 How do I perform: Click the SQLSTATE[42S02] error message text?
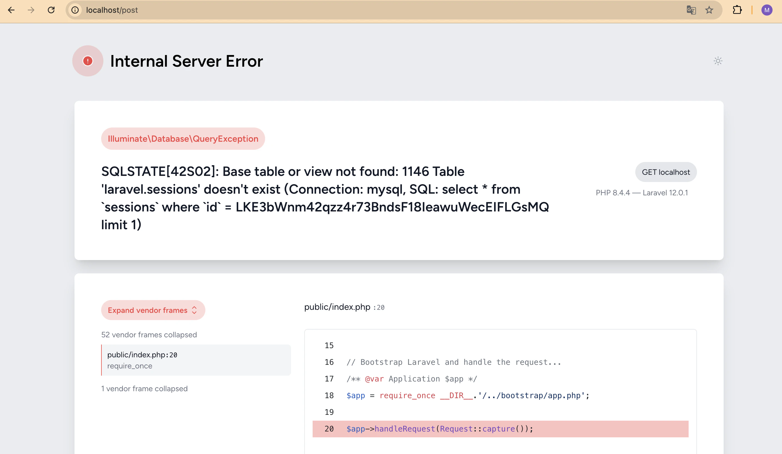click(325, 198)
